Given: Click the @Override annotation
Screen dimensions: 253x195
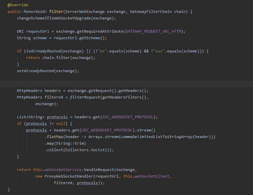Looking at the screenshot, I should [18, 5].
